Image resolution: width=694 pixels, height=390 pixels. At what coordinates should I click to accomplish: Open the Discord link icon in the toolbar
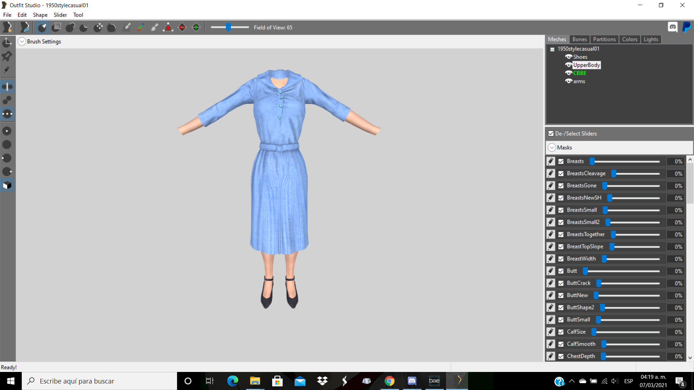pyautogui.click(x=673, y=27)
